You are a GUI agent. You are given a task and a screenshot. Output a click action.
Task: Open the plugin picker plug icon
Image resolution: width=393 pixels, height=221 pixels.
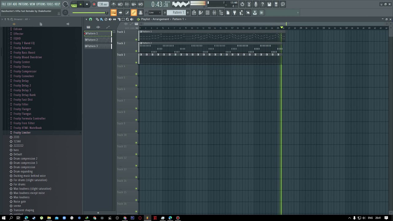tap(234, 13)
